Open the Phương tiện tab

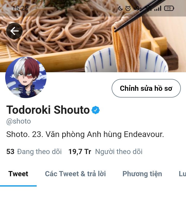click(x=142, y=174)
